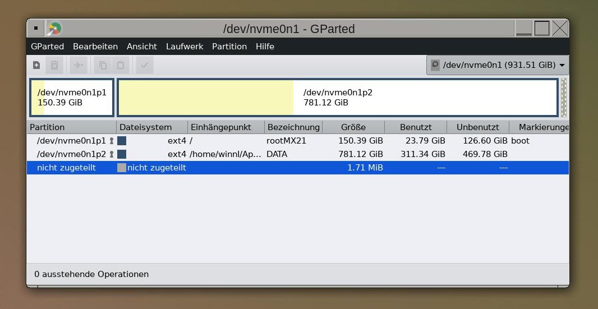This screenshot has height=309, width=598.
Task: Open the Bearbeiten menu
Action: pos(95,47)
